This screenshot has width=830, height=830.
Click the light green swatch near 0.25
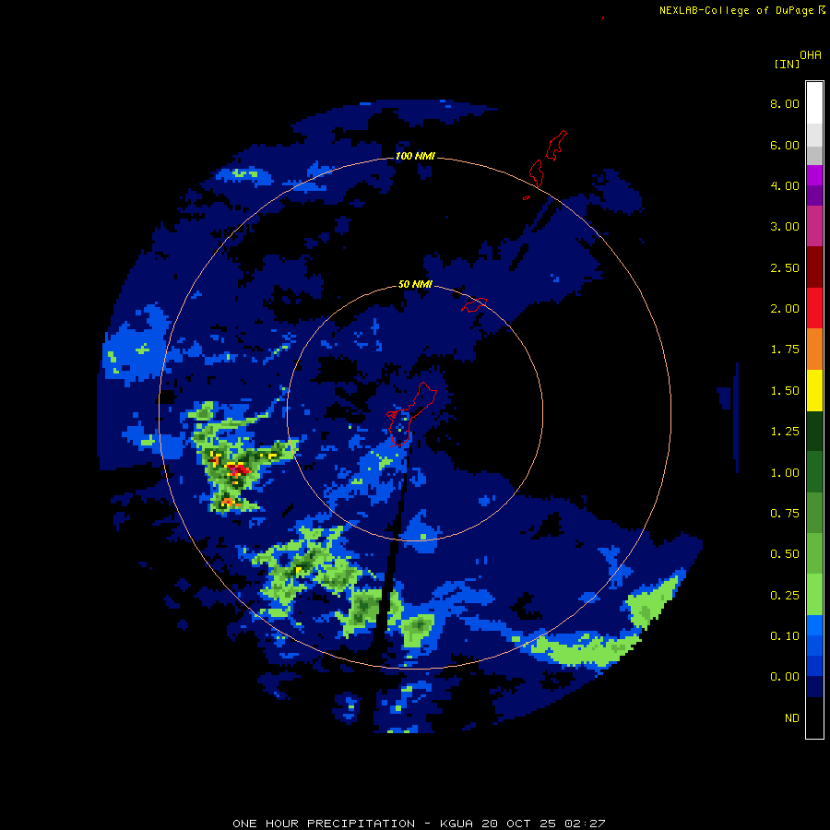(x=814, y=595)
